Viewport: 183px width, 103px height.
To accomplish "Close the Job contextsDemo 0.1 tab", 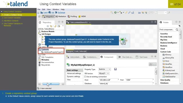I will [x=89, y=22].
